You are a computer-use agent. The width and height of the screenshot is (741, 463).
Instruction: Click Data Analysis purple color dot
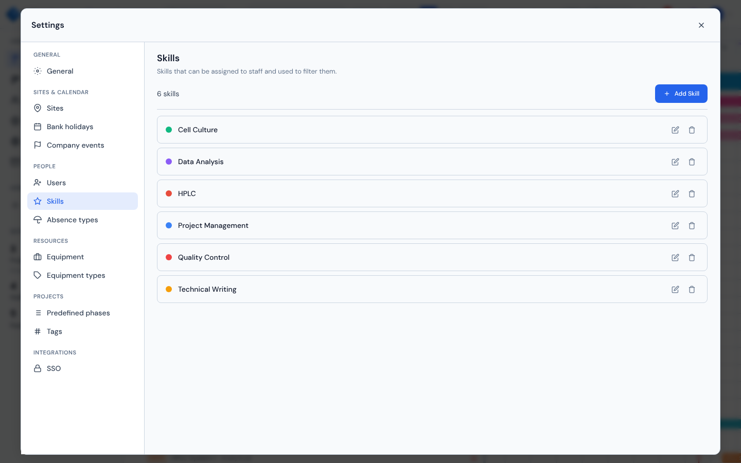(x=169, y=162)
